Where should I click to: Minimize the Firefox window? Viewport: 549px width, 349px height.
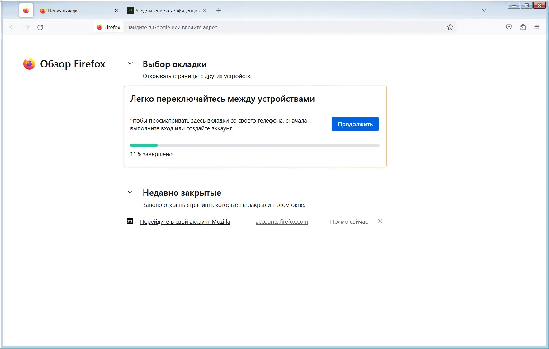coord(514,5)
